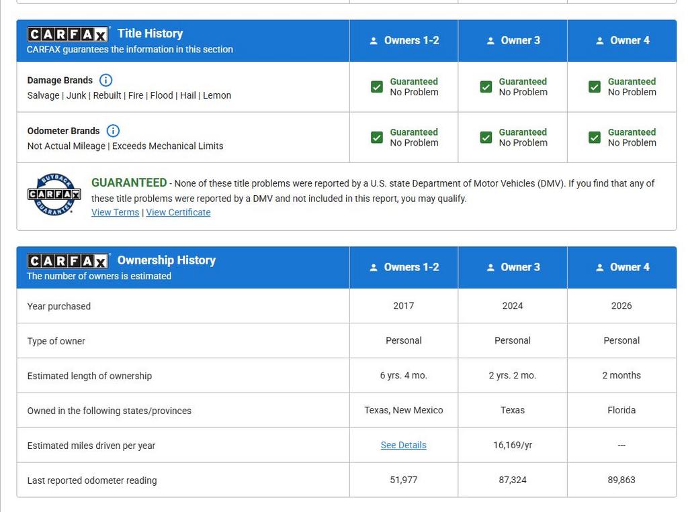Click 'Texas, New Mexico' state cell
The width and height of the screenshot is (688, 512).
coord(403,410)
